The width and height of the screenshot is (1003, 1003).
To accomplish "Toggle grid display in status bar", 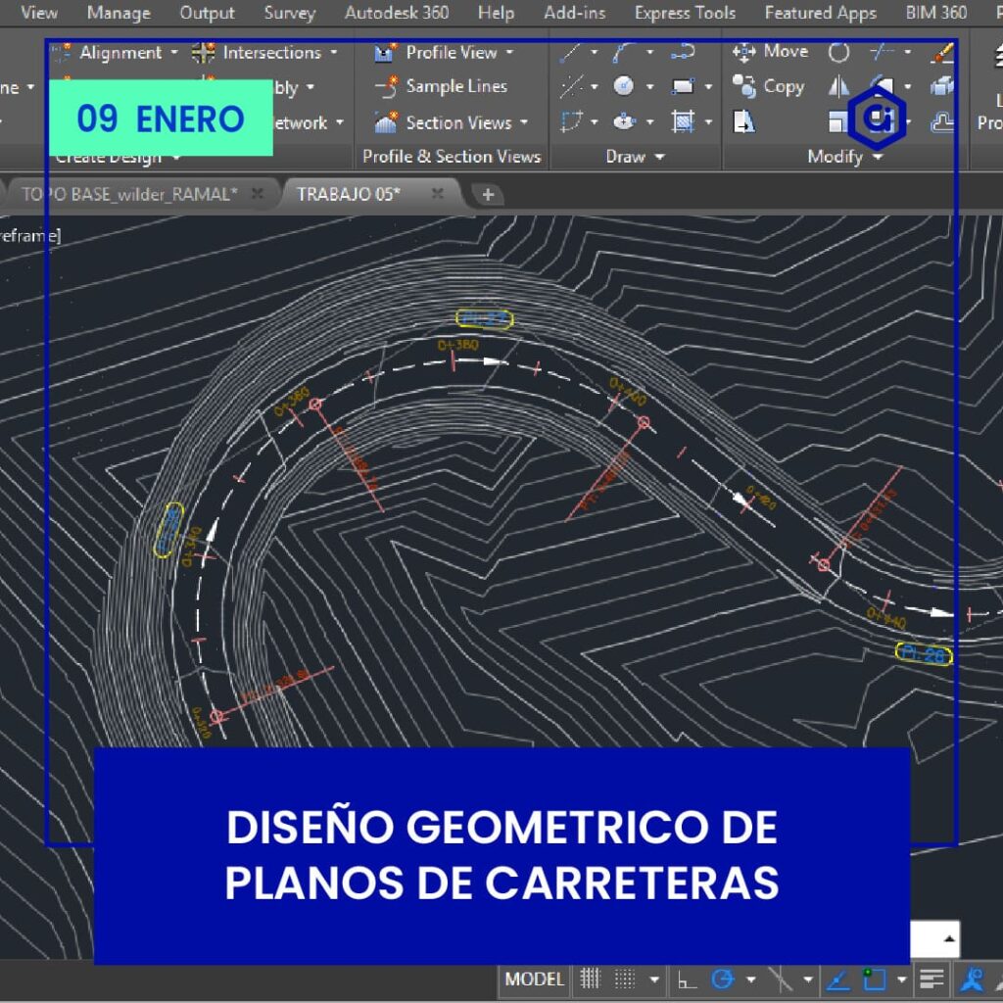I will 590,979.
